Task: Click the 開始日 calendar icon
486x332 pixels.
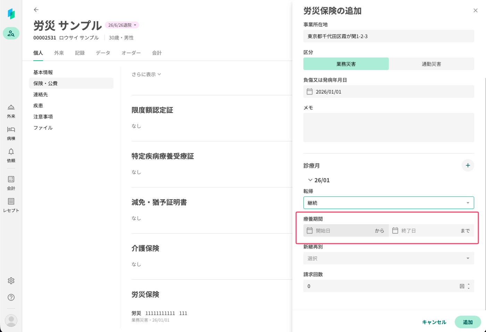Action: pos(310,230)
